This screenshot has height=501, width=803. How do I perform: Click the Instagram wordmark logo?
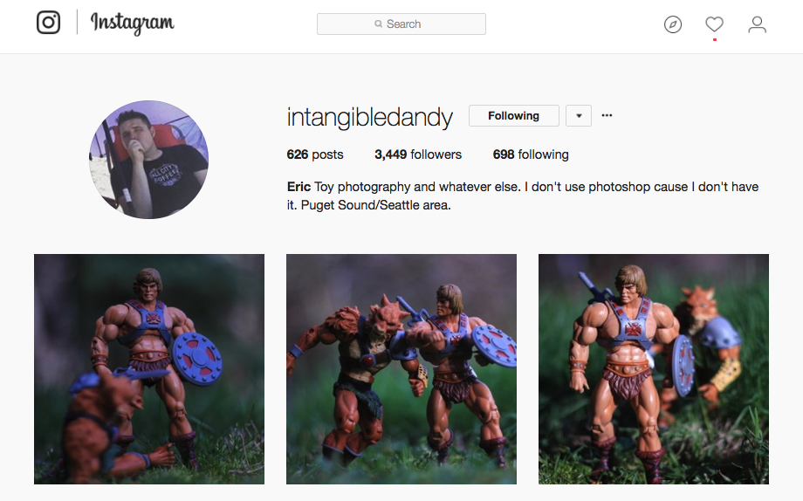[132, 23]
